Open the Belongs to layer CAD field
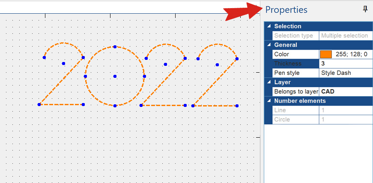 (346, 91)
